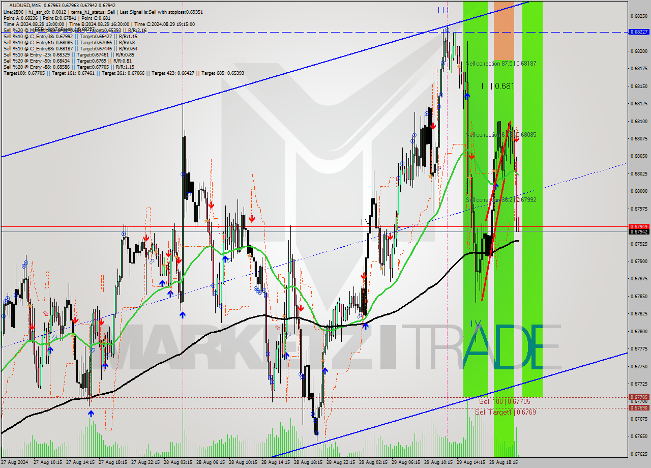Click the red 0.67705 price tag
The width and height of the screenshot is (651, 468).
(x=639, y=397)
